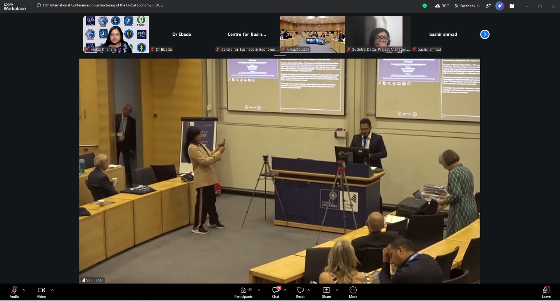The height and width of the screenshot is (301, 560).
Task: Select the AVLaptop209 video thumbnail
Action: point(312,34)
